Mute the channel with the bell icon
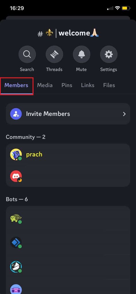 pos(81,54)
